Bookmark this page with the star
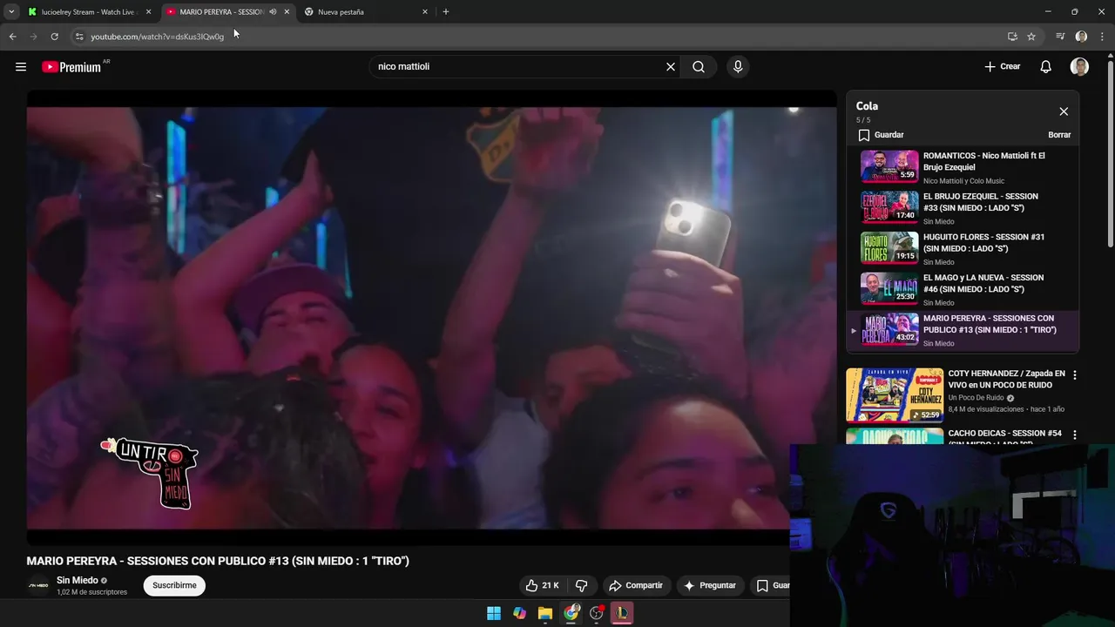Screen dimensions: 1115x627 pos(1031,37)
